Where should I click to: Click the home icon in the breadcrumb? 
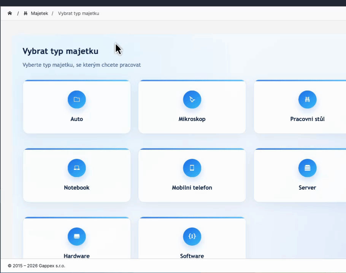tap(10, 13)
